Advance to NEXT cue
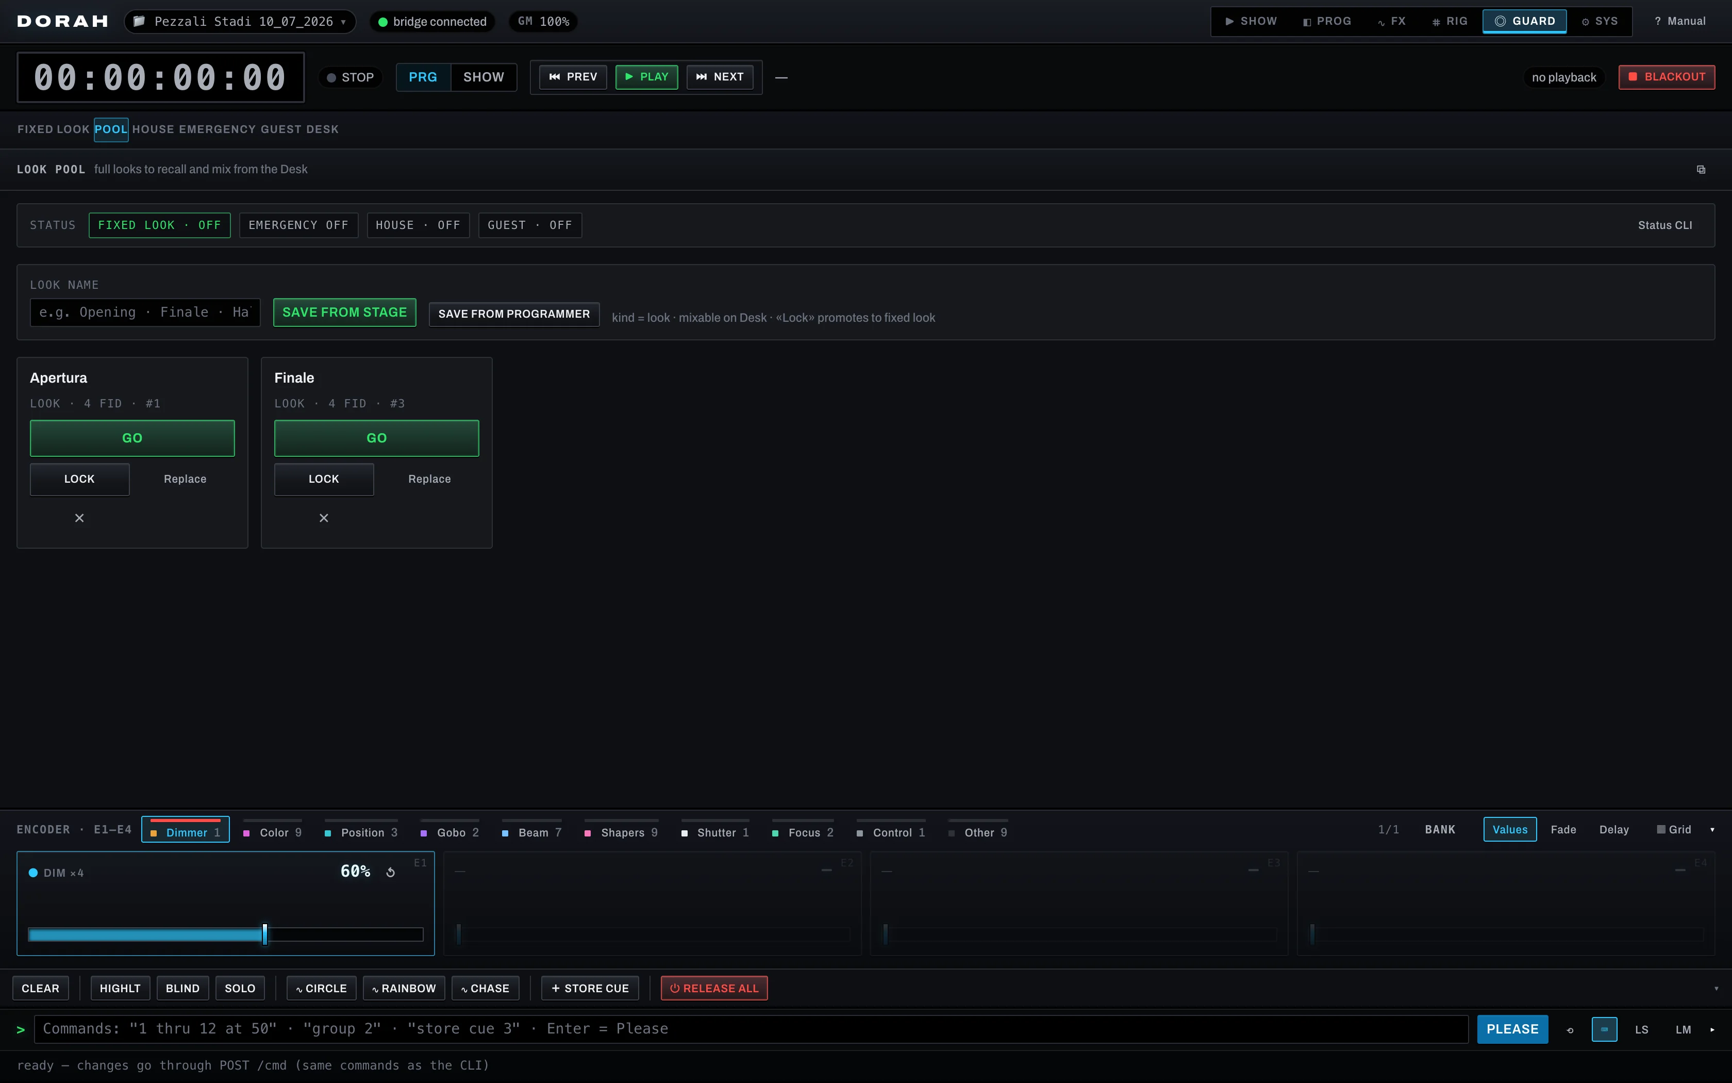This screenshot has height=1083, width=1732. (719, 77)
